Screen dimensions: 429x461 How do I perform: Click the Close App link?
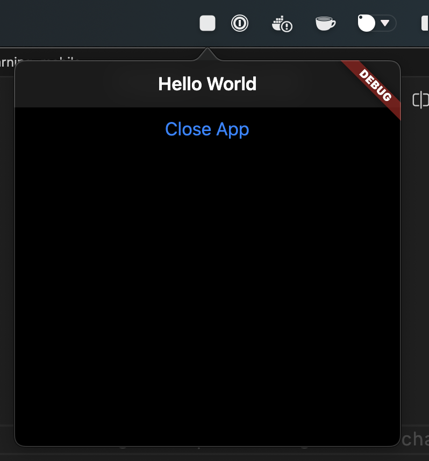[x=207, y=129]
